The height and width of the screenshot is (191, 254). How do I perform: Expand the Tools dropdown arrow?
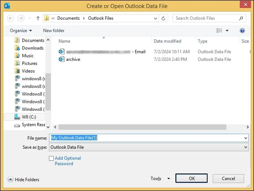click(x=168, y=179)
